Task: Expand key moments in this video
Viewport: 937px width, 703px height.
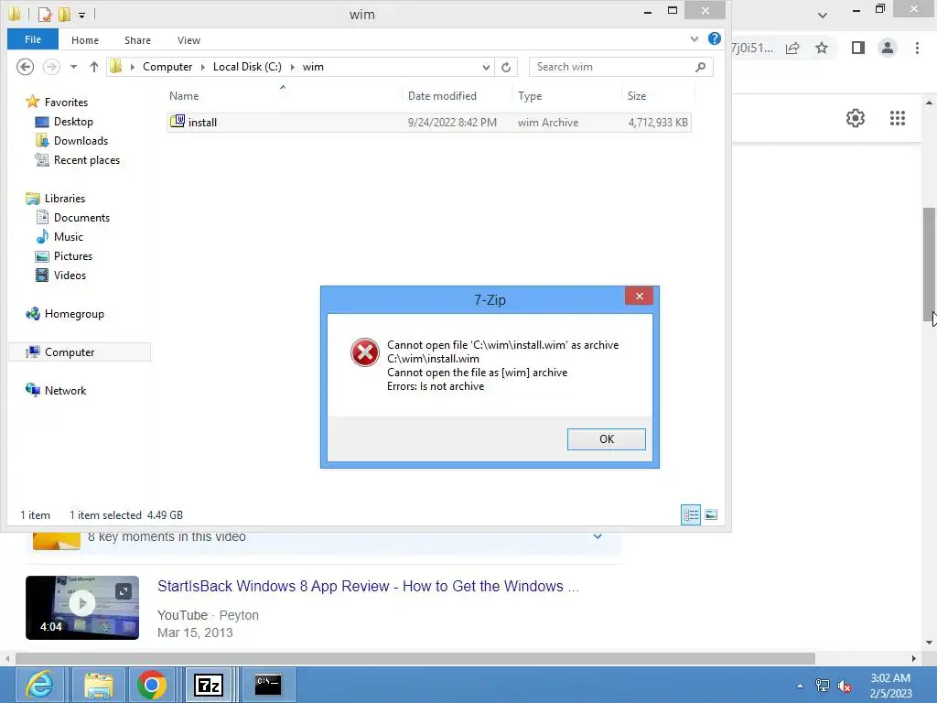Action: coord(598,536)
